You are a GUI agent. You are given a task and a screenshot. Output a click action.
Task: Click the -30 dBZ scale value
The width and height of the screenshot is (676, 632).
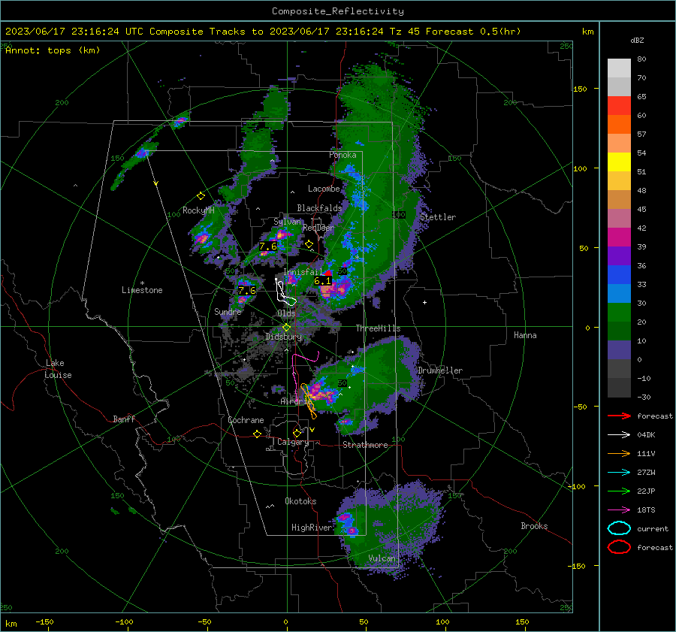644,397
